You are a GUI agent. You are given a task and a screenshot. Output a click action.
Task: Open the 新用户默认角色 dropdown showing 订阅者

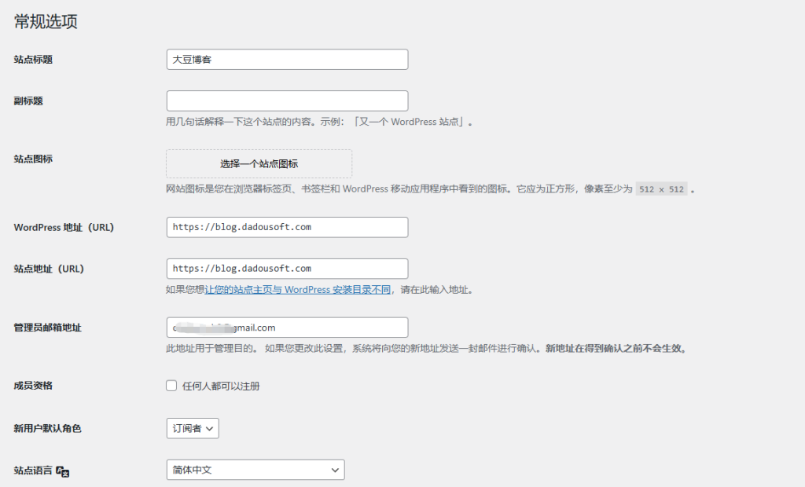pyautogui.click(x=193, y=428)
